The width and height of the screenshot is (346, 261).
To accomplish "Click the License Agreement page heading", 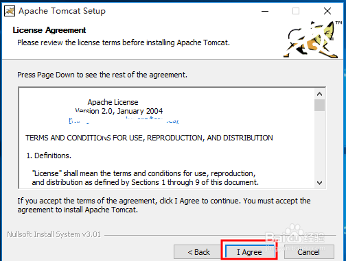I will [49, 30].
